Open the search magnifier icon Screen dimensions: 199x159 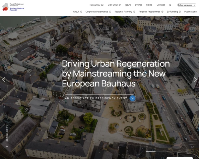pos(170,5)
